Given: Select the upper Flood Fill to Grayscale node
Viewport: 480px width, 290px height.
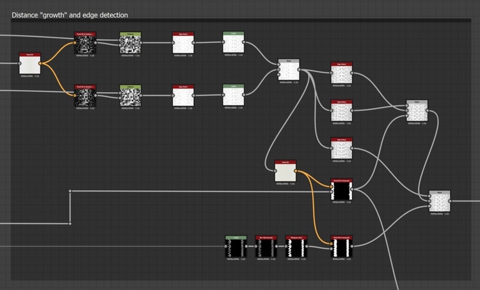Looking at the screenshot, I should (x=342, y=189).
